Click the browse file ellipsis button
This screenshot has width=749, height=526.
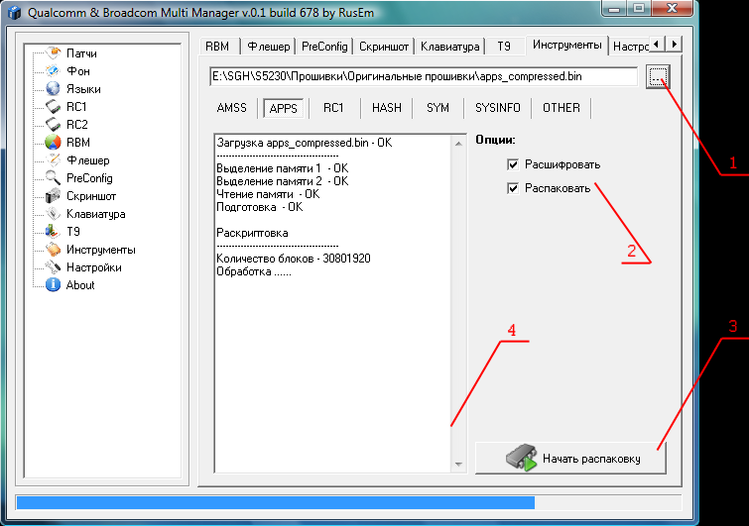[x=658, y=77]
